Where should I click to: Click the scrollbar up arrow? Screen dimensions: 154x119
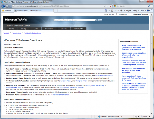[x=151, y=14]
